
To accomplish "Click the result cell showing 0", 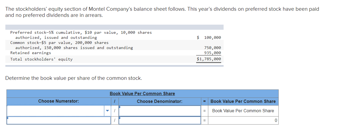I will click(x=243, y=121).
